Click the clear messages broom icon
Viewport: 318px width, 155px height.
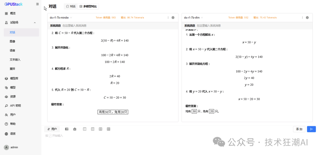point(75,129)
